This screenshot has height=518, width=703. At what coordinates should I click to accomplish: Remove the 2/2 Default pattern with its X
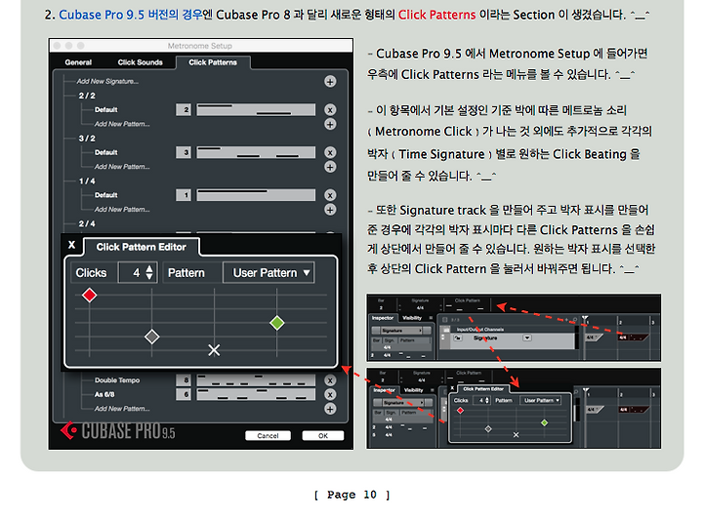click(330, 110)
